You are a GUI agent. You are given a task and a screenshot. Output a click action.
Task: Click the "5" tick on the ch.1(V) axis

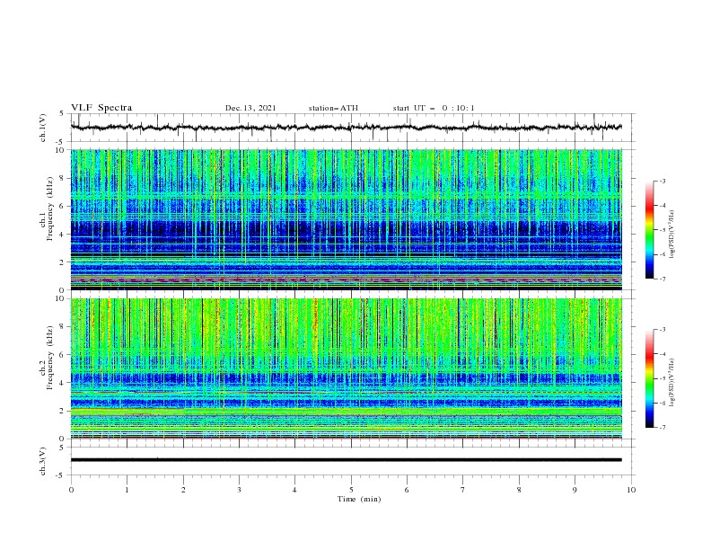tap(62, 114)
